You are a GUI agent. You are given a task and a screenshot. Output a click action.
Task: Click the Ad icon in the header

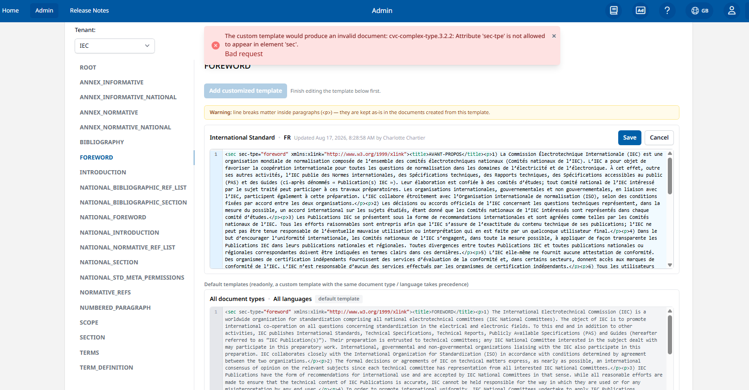click(x=640, y=10)
